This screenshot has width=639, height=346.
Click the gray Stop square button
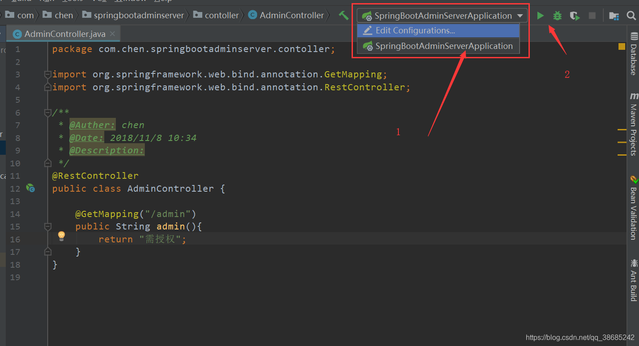[592, 16]
